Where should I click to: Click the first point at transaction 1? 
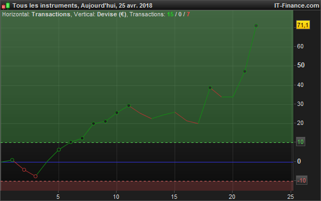pos(12,160)
